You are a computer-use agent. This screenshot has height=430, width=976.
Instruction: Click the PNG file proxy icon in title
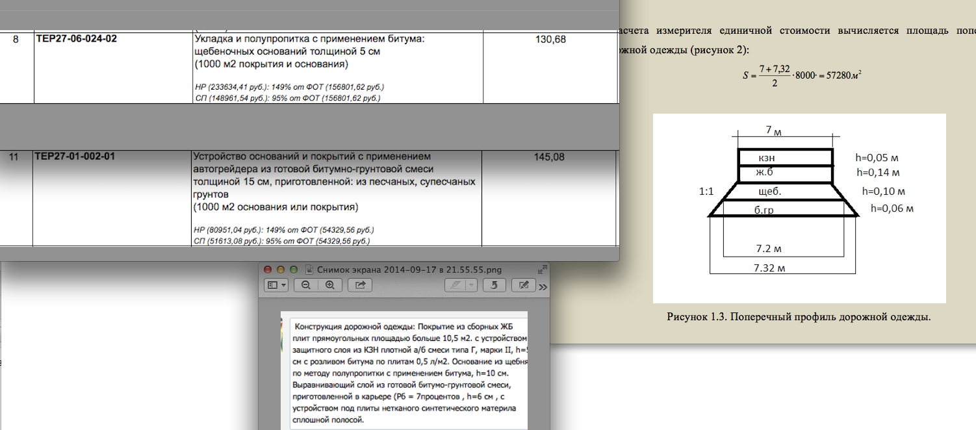[310, 269]
